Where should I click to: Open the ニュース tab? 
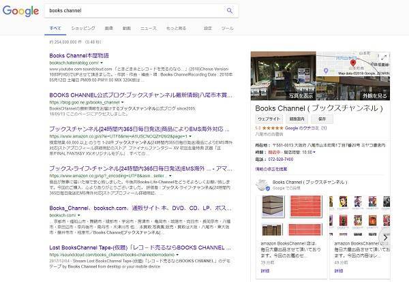click(149, 29)
